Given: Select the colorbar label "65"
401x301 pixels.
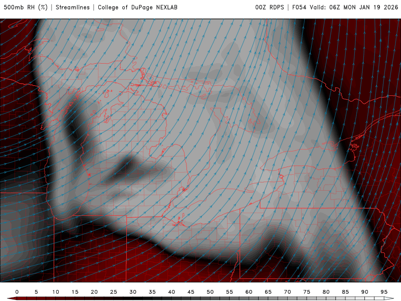Looking at the screenshot, I should [268, 292].
